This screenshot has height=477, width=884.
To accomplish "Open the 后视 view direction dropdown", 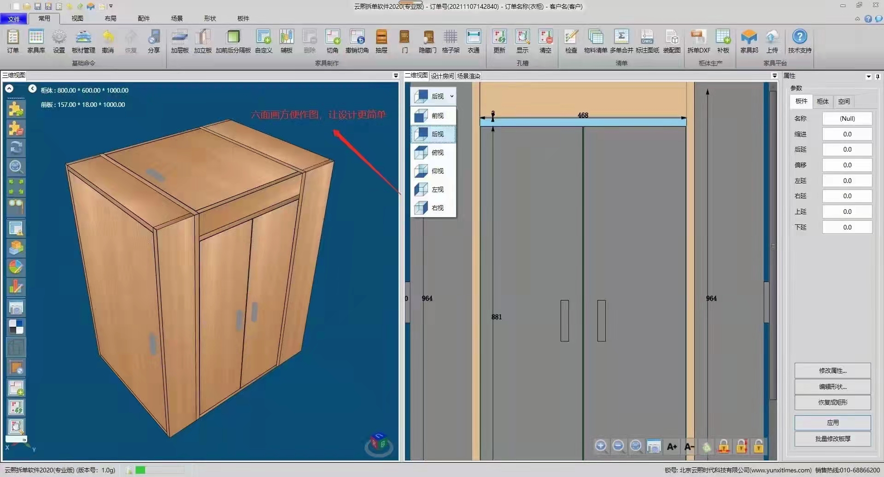I will coord(451,96).
